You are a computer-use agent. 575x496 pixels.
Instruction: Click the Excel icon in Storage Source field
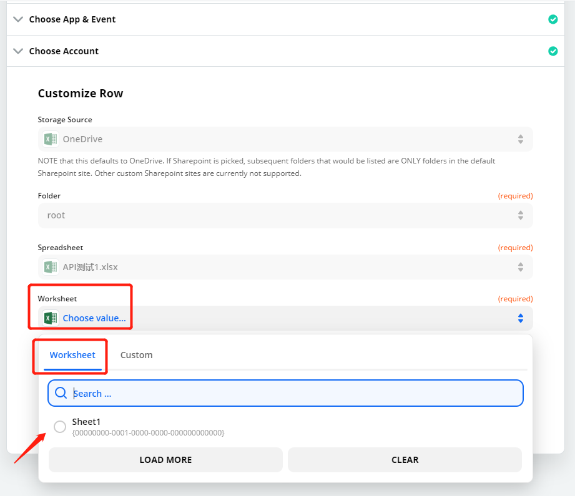click(50, 139)
